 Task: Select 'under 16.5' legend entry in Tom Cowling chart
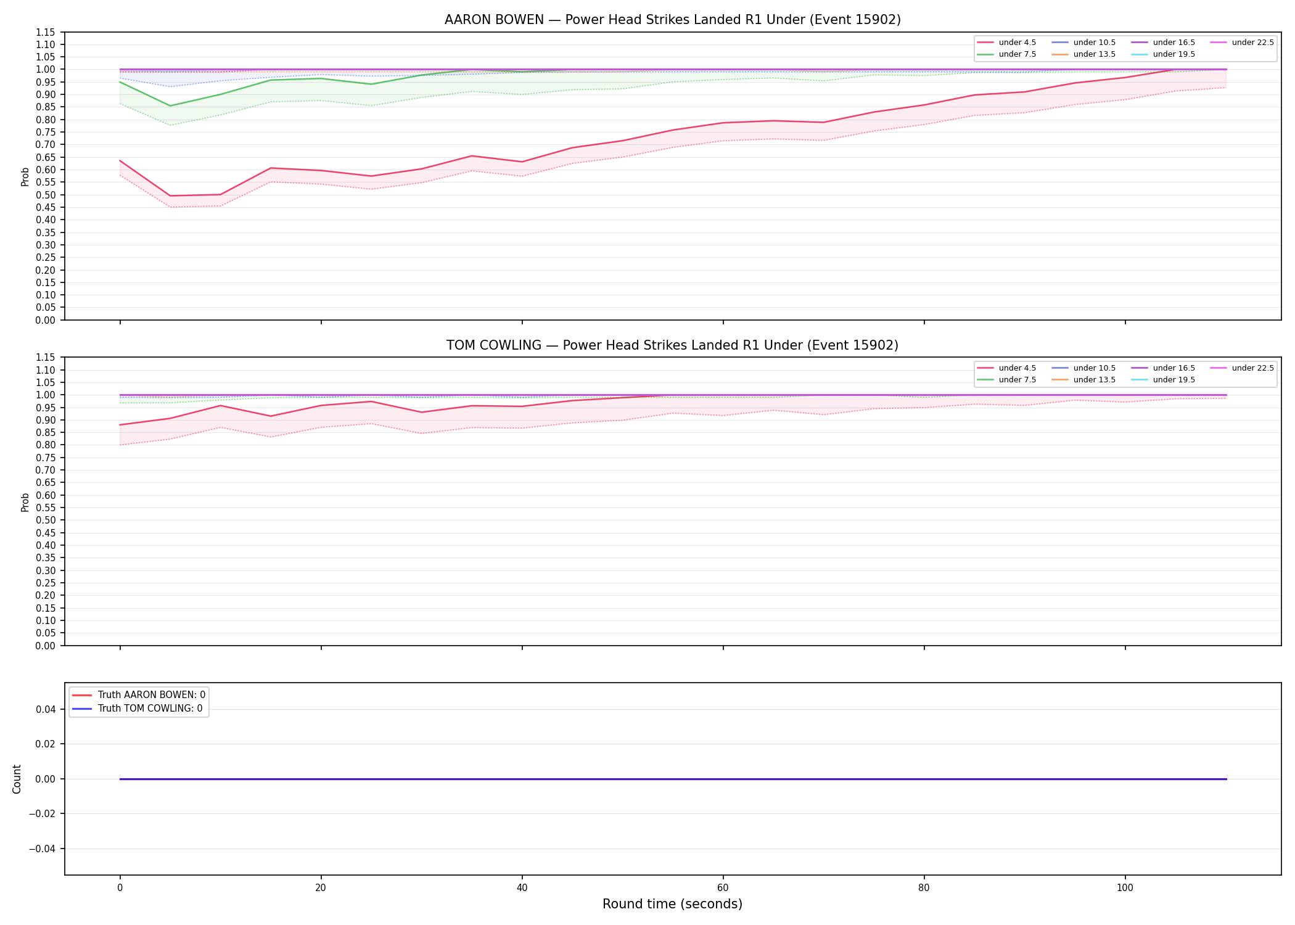[1163, 368]
